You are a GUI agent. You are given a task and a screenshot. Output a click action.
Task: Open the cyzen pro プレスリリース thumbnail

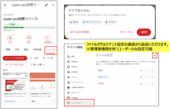pyautogui.click(x=15, y=82)
